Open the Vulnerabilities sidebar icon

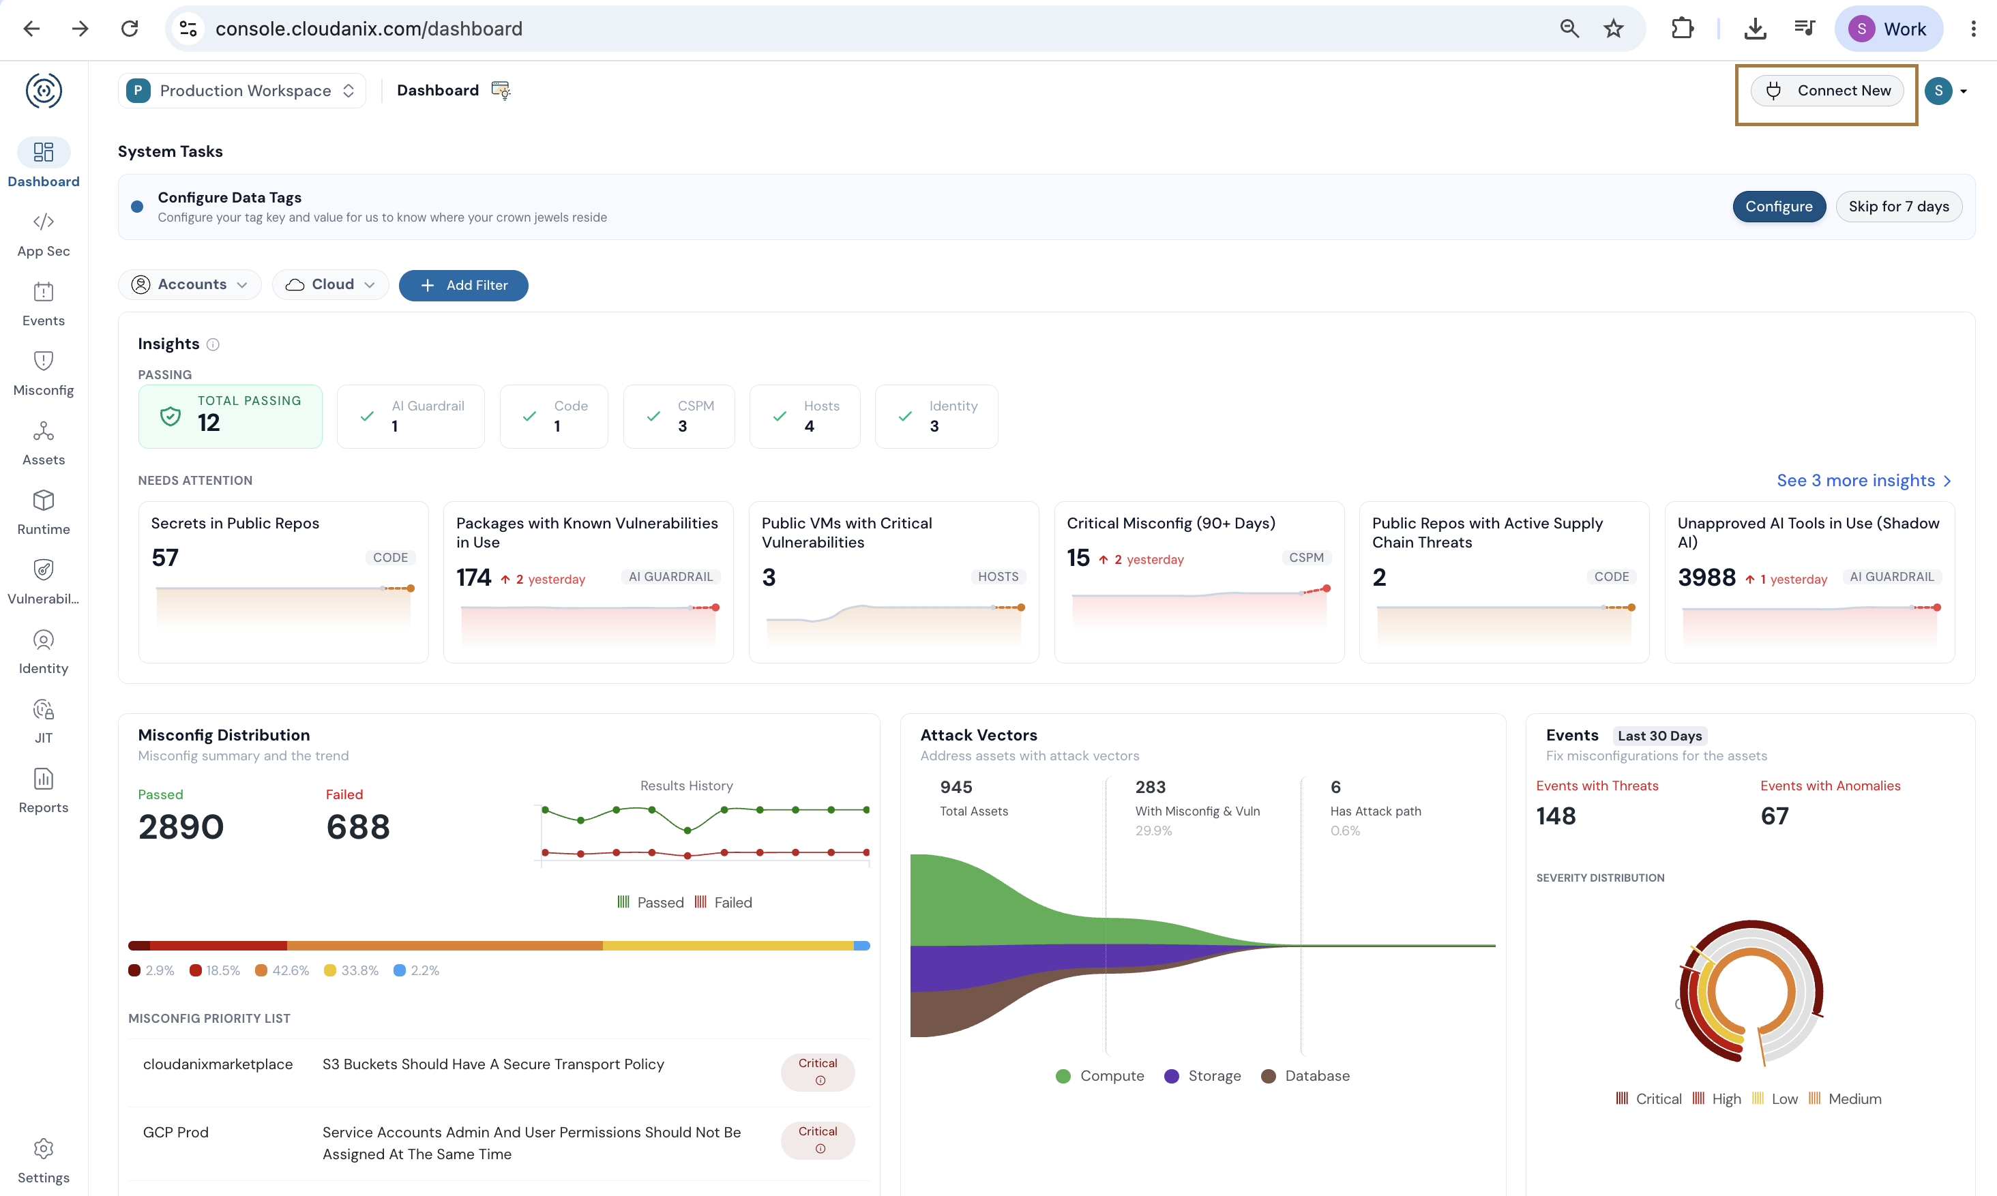coord(44,570)
